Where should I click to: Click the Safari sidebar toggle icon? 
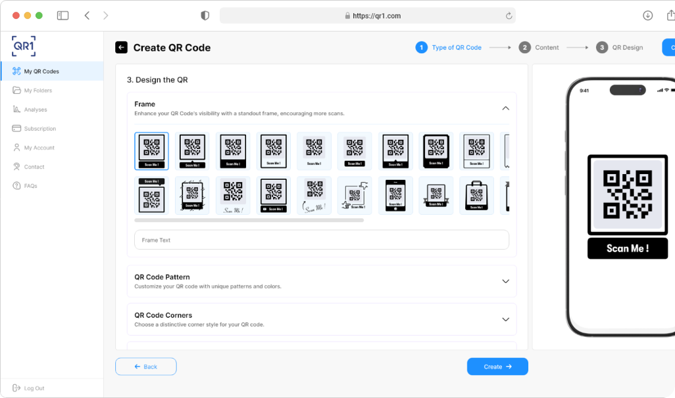tap(63, 16)
